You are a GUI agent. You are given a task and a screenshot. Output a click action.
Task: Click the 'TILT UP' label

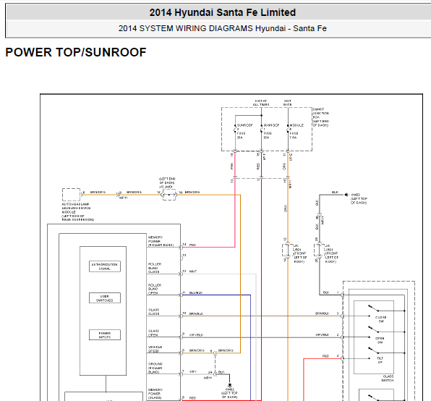pos(380,360)
